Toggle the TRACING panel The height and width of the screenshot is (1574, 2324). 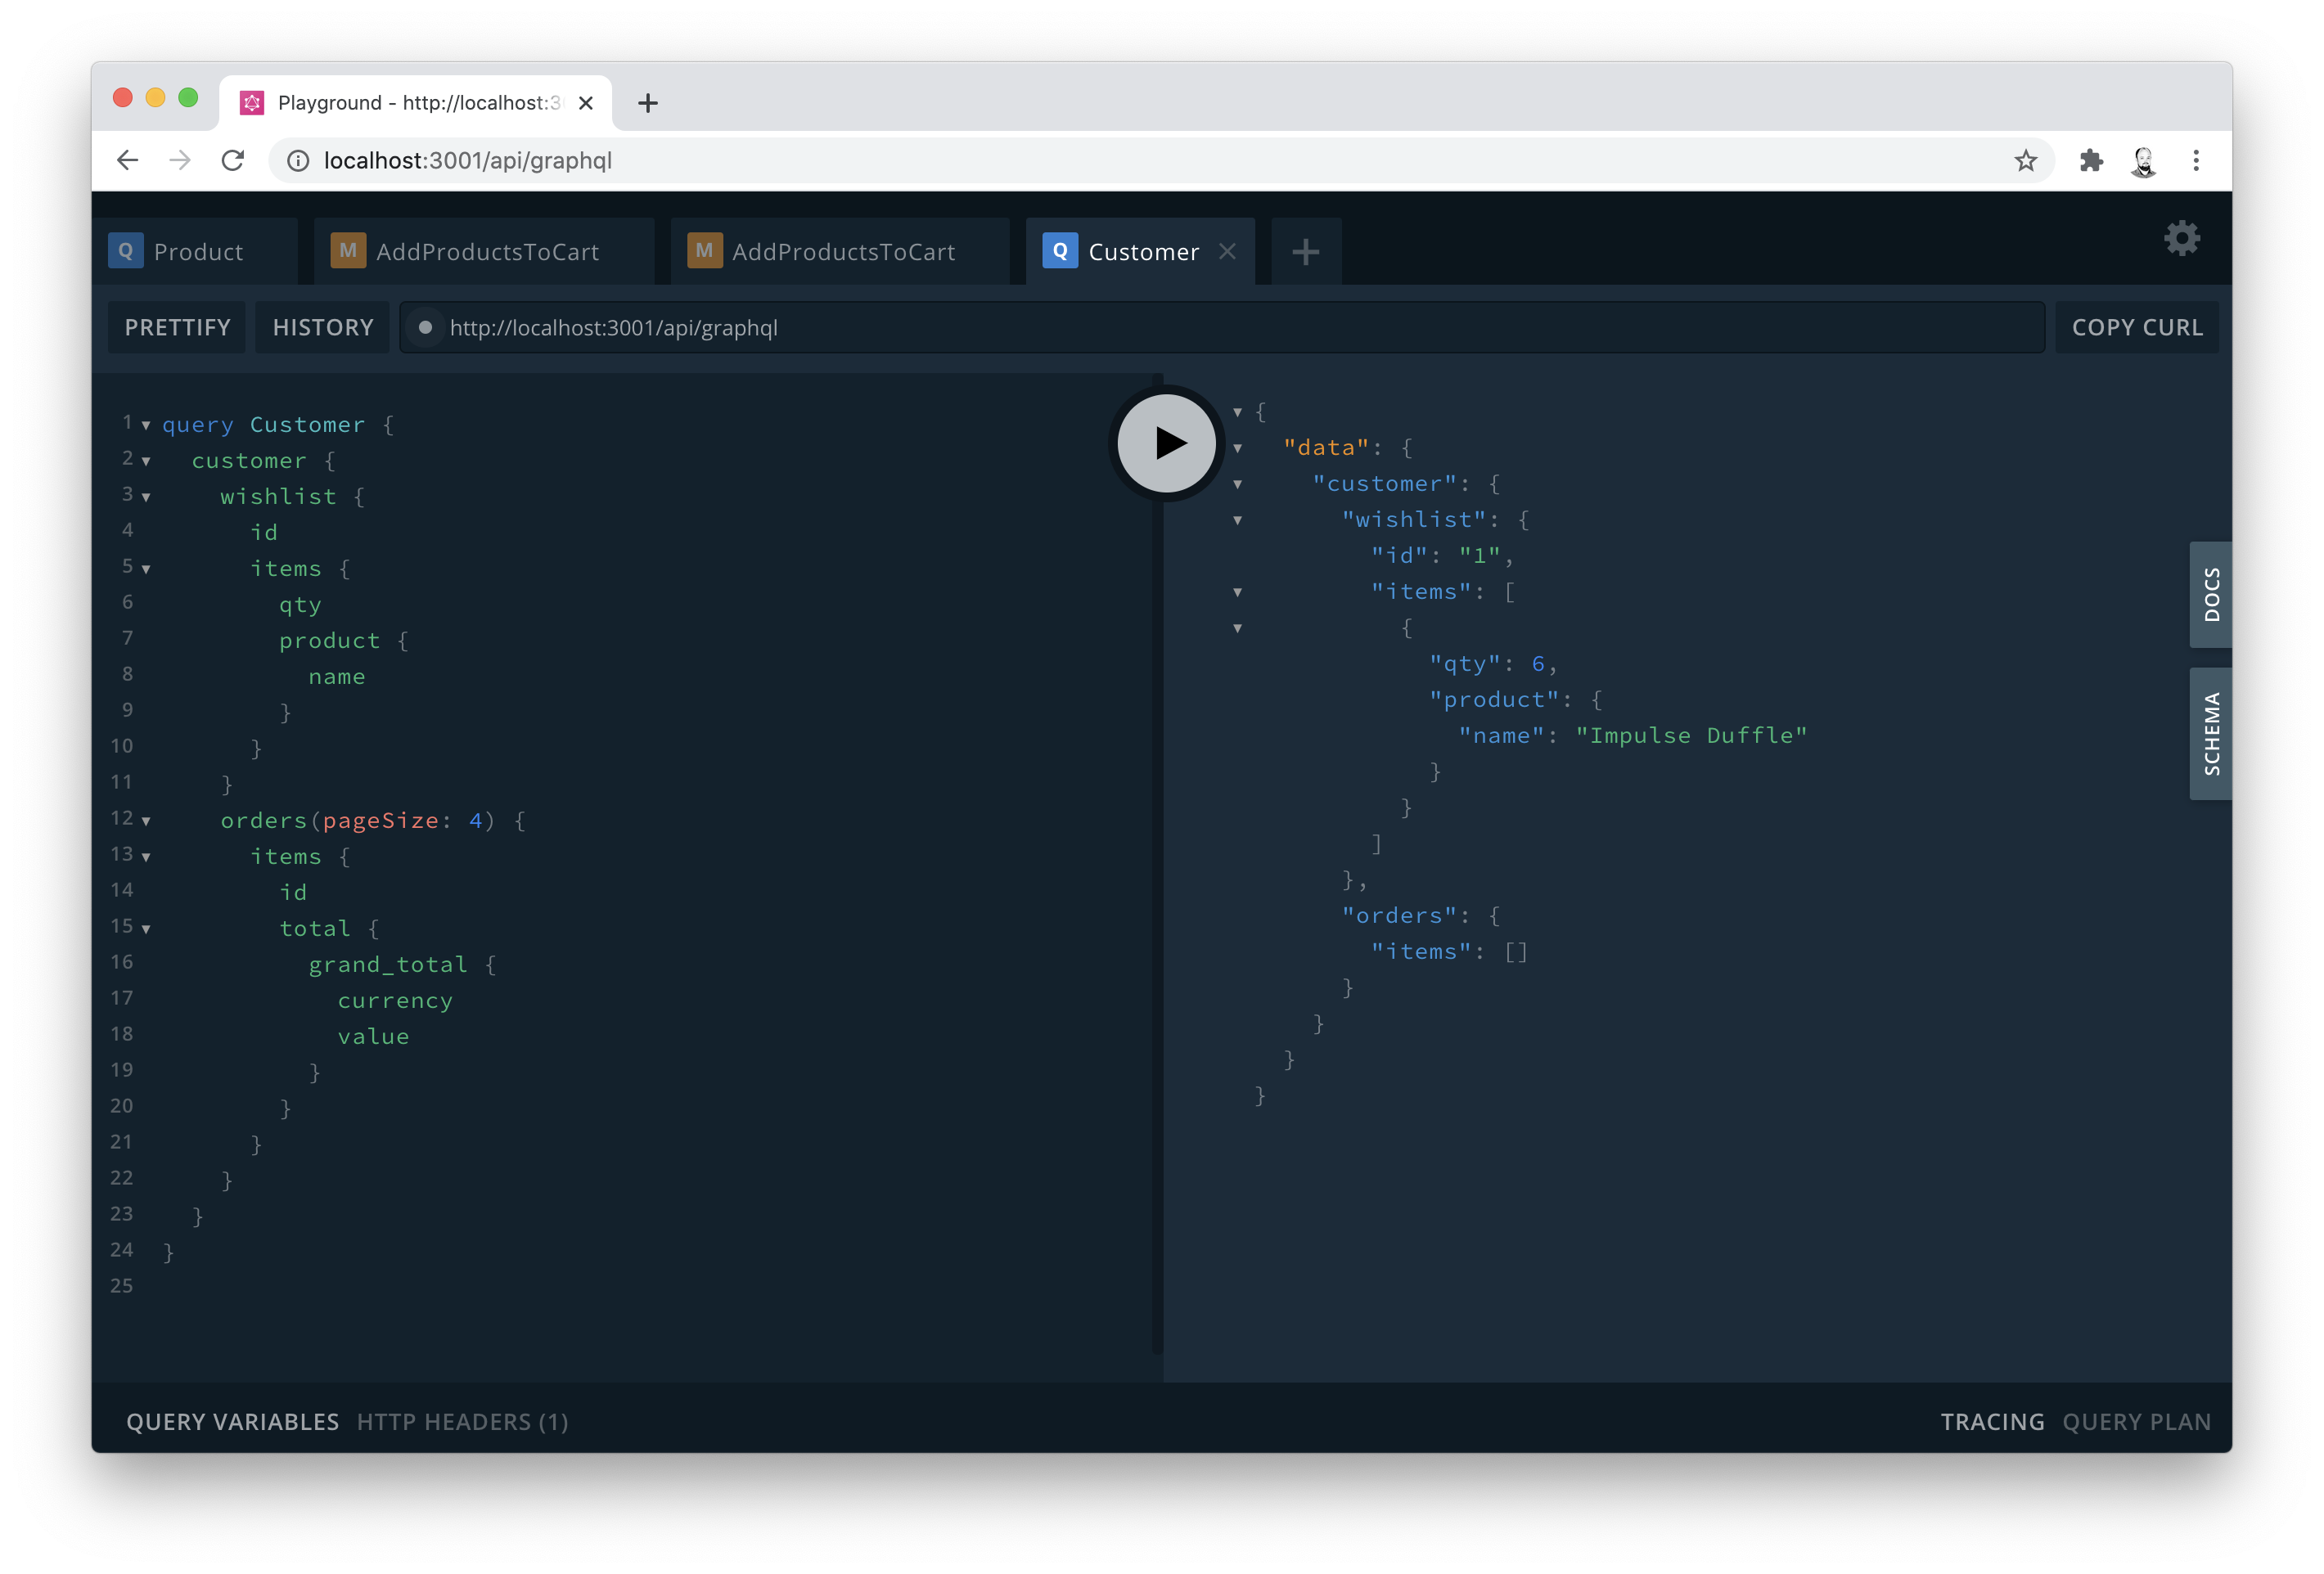tap(1992, 1421)
